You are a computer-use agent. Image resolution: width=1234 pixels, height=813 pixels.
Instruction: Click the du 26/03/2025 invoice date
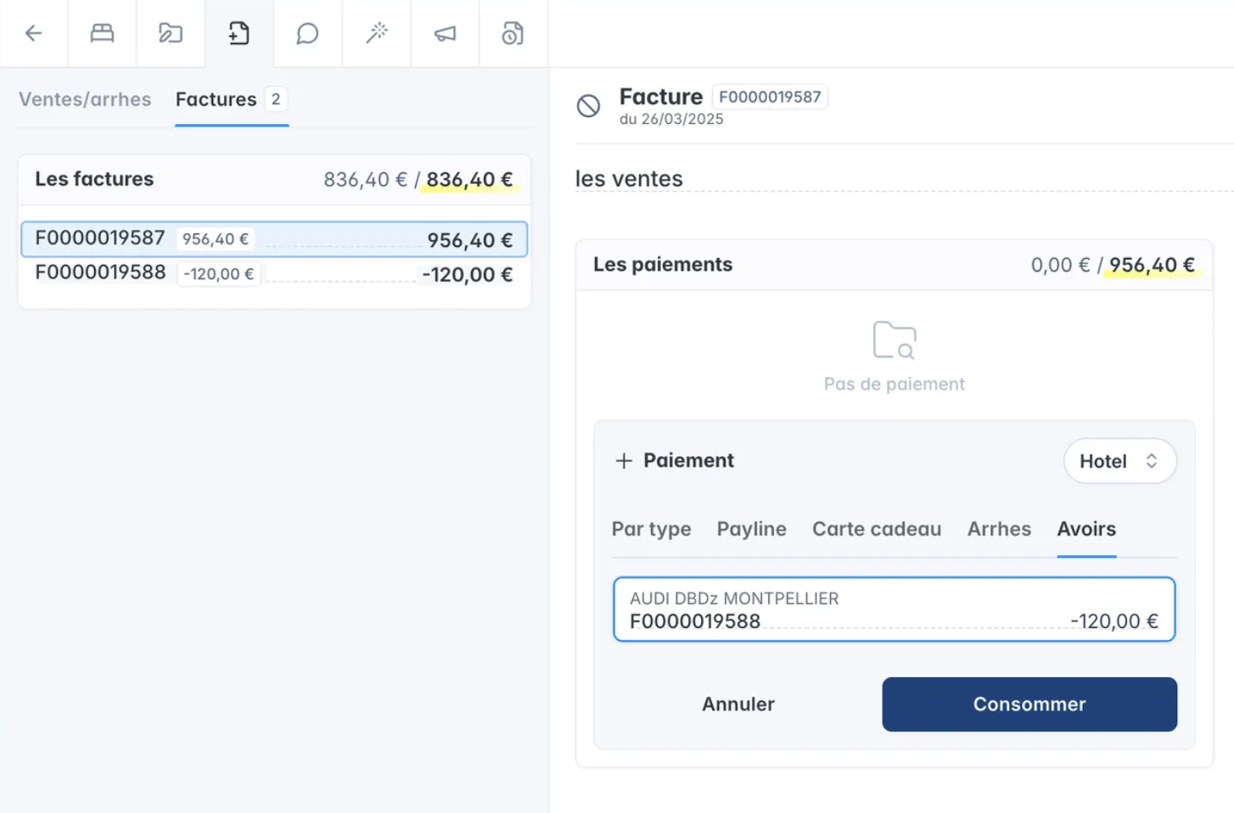pos(671,120)
